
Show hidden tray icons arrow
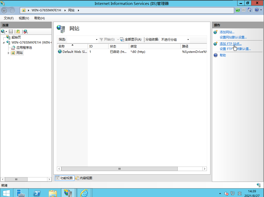coord(220,193)
